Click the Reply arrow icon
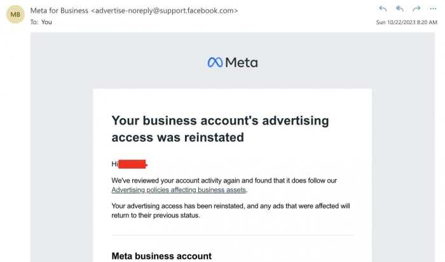The image size is (445, 262). [x=383, y=9]
